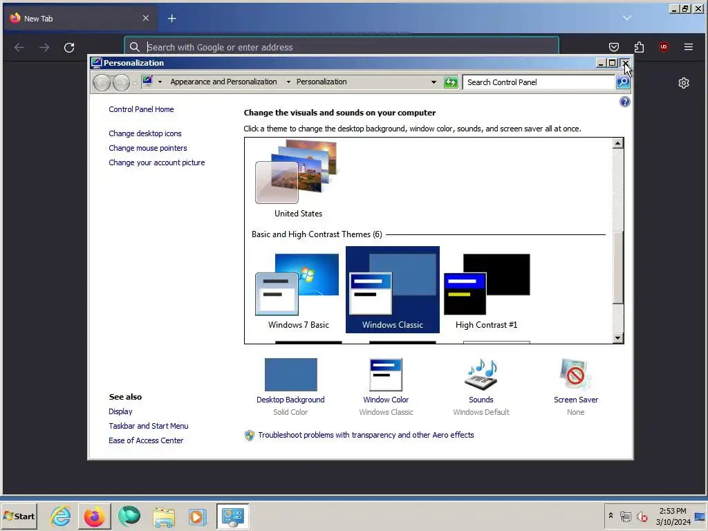
Task: Reload the Firefox page
Action: [69, 48]
